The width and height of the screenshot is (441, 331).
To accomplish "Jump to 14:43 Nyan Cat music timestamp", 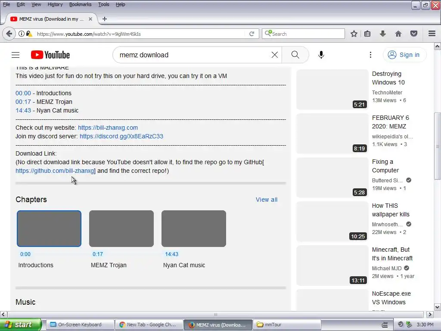I will pyautogui.click(x=23, y=111).
